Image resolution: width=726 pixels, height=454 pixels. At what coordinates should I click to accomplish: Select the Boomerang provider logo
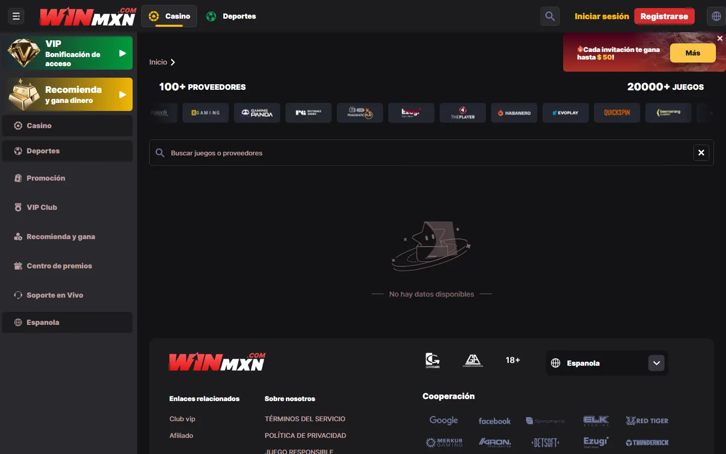(x=669, y=113)
